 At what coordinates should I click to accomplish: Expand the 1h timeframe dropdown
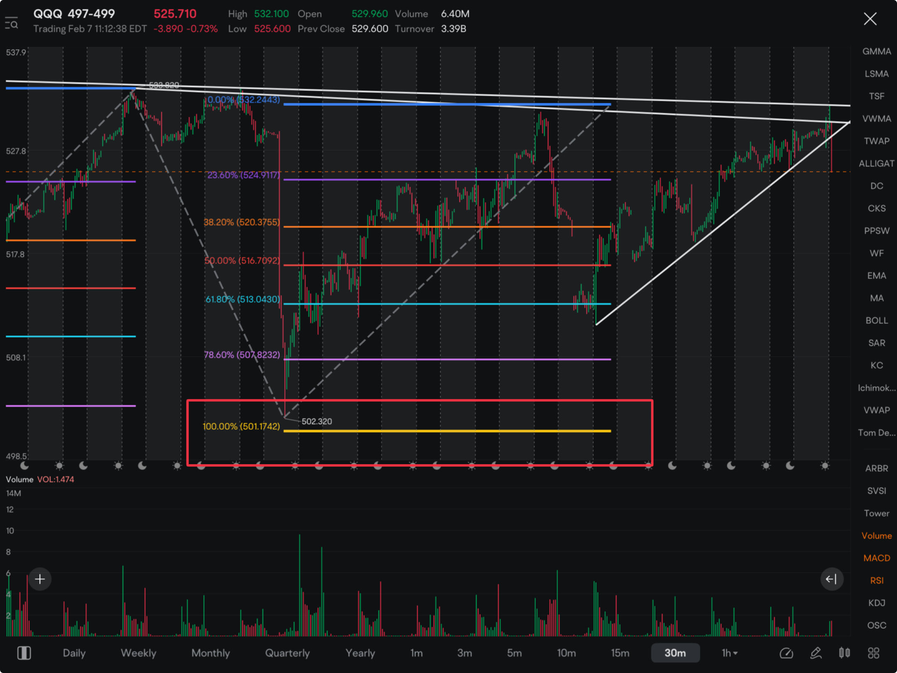(730, 653)
